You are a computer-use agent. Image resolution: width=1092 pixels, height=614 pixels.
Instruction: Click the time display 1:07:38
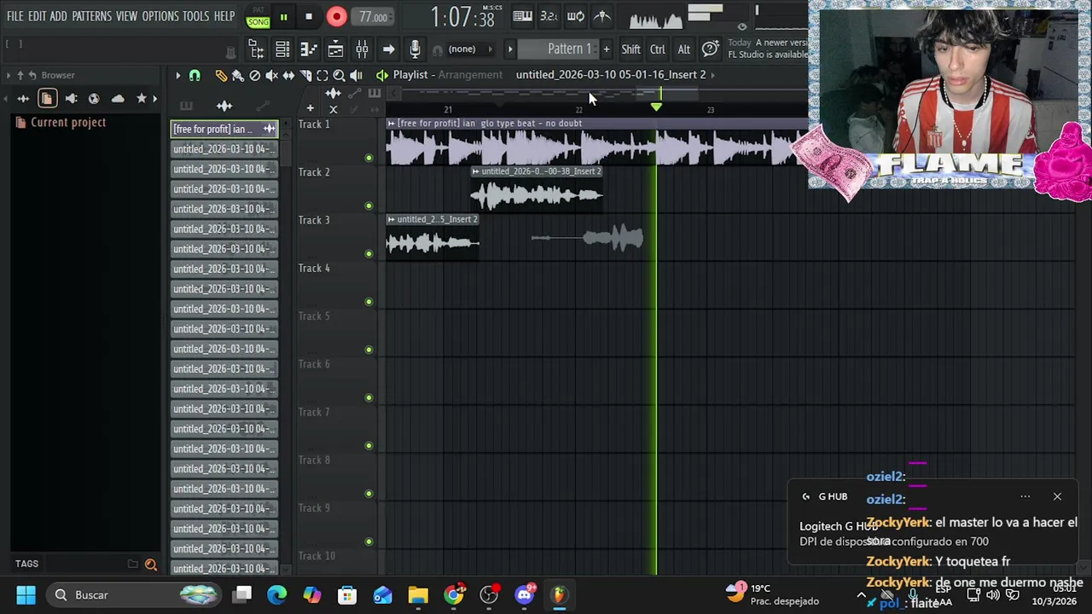point(462,17)
